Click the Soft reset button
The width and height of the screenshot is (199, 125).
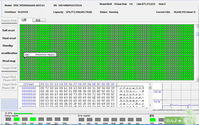click(9, 30)
